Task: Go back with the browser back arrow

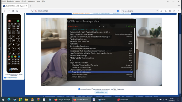Action: tap(5, 11)
